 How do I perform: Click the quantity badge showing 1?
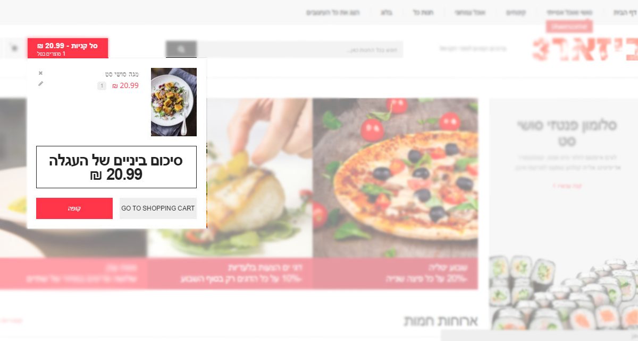[102, 85]
